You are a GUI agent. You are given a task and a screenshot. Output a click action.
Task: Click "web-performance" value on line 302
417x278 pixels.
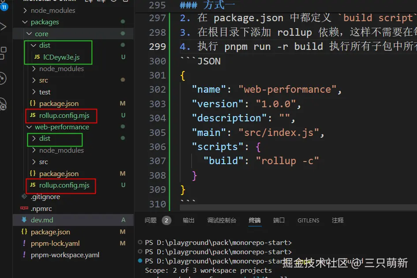[287, 90]
